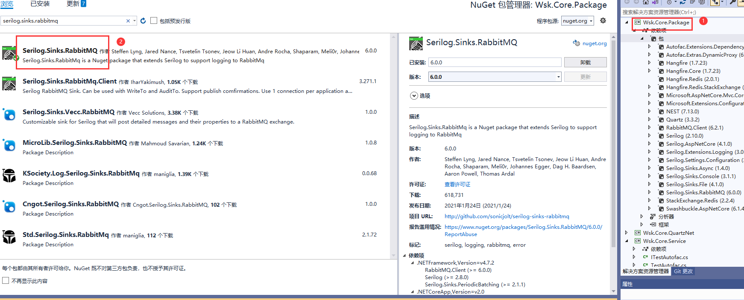Open the nuget.org link in details
This screenshot has height=300, width=744.
click(595, 43)
